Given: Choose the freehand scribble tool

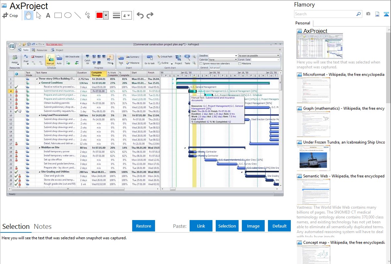Looking at the screenshot, I should point(87,15).
